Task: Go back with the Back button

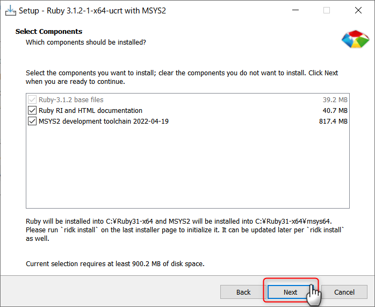Action: [243, 292]
